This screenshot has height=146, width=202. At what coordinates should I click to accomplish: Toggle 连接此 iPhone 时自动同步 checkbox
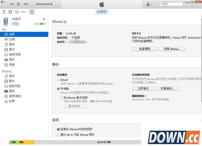pyautogui.click(x=58, y=129)
